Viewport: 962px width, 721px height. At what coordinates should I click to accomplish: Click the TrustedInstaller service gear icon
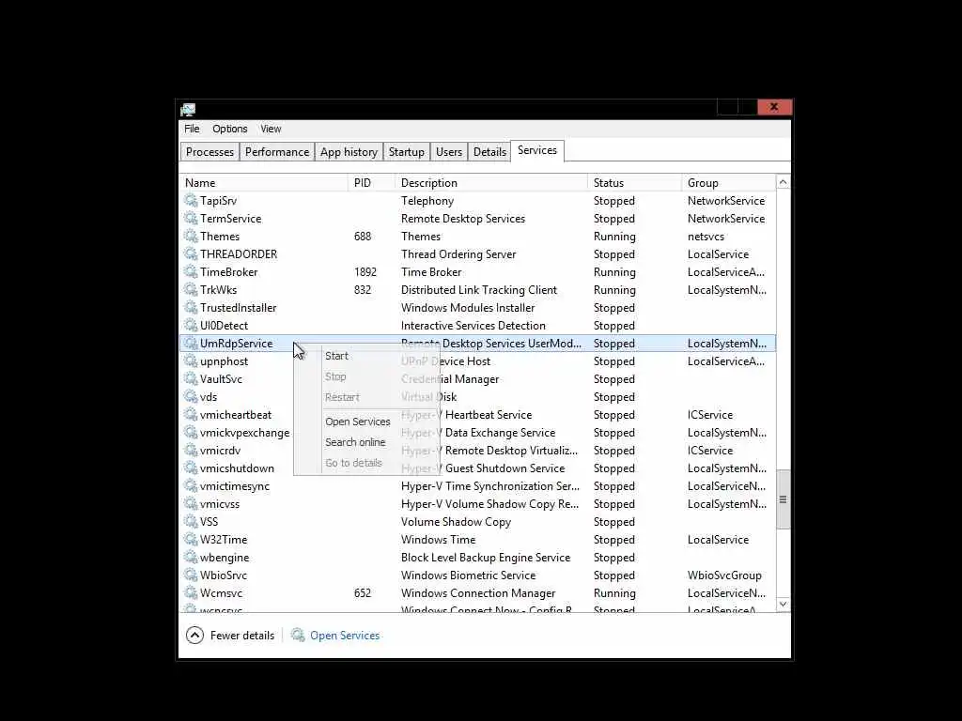coord(191,307)
